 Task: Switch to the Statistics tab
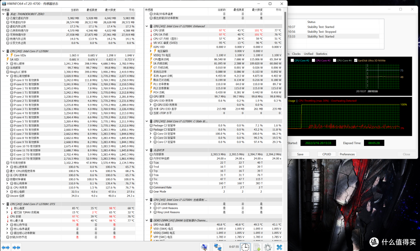[x=321, y=54]
